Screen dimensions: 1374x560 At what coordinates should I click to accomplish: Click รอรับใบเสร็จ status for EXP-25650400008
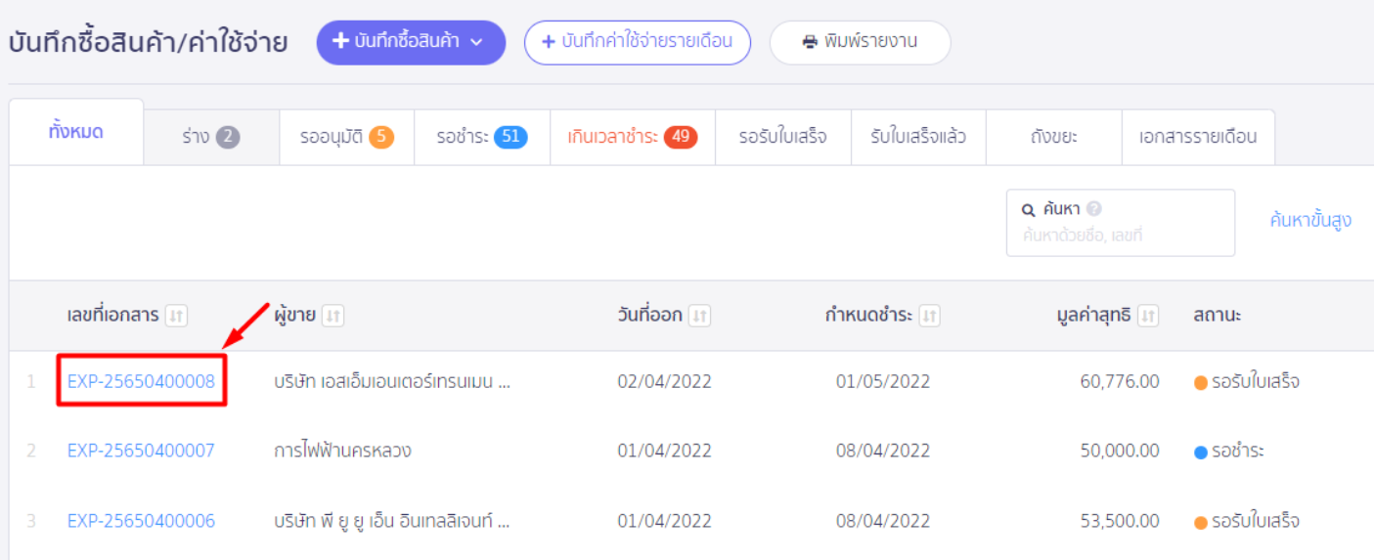(x=1247, y=381)
